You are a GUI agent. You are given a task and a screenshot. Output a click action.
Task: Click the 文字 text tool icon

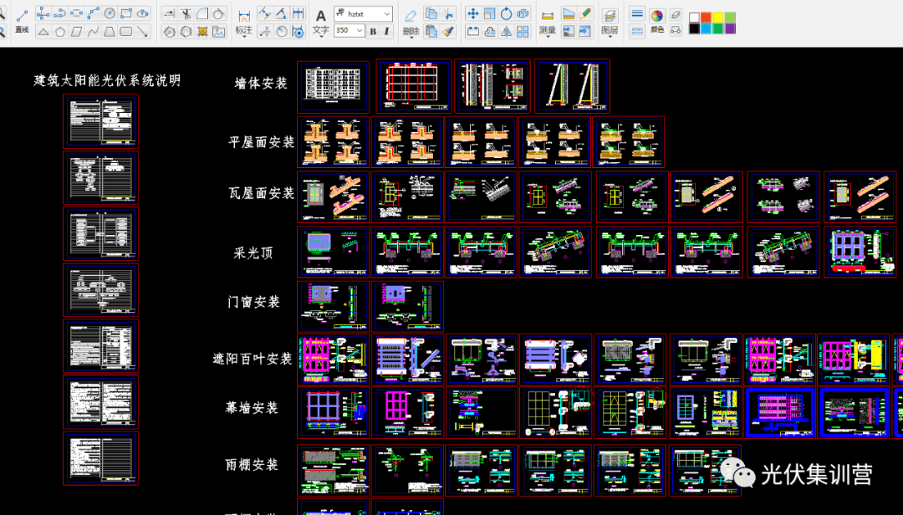[x=320, y=16]
